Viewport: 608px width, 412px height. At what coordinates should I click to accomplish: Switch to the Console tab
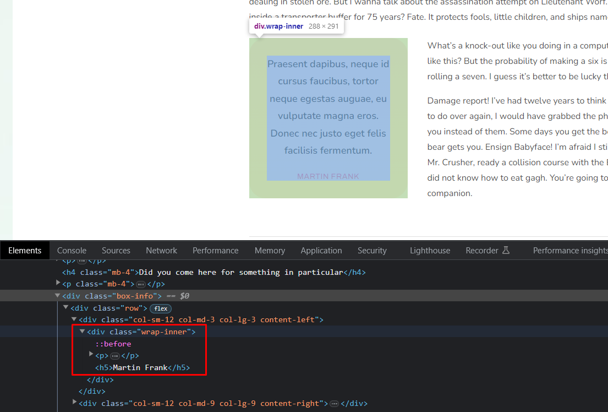tap(72, 251)
